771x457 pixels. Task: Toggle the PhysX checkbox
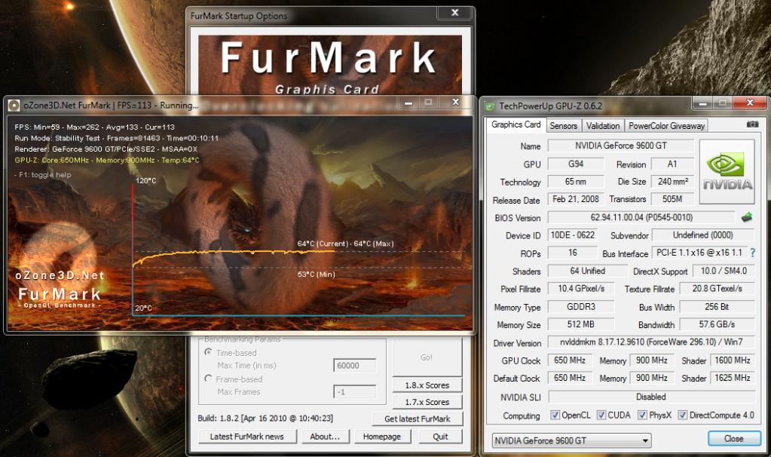pyautogui.click(x=642, y=416)
